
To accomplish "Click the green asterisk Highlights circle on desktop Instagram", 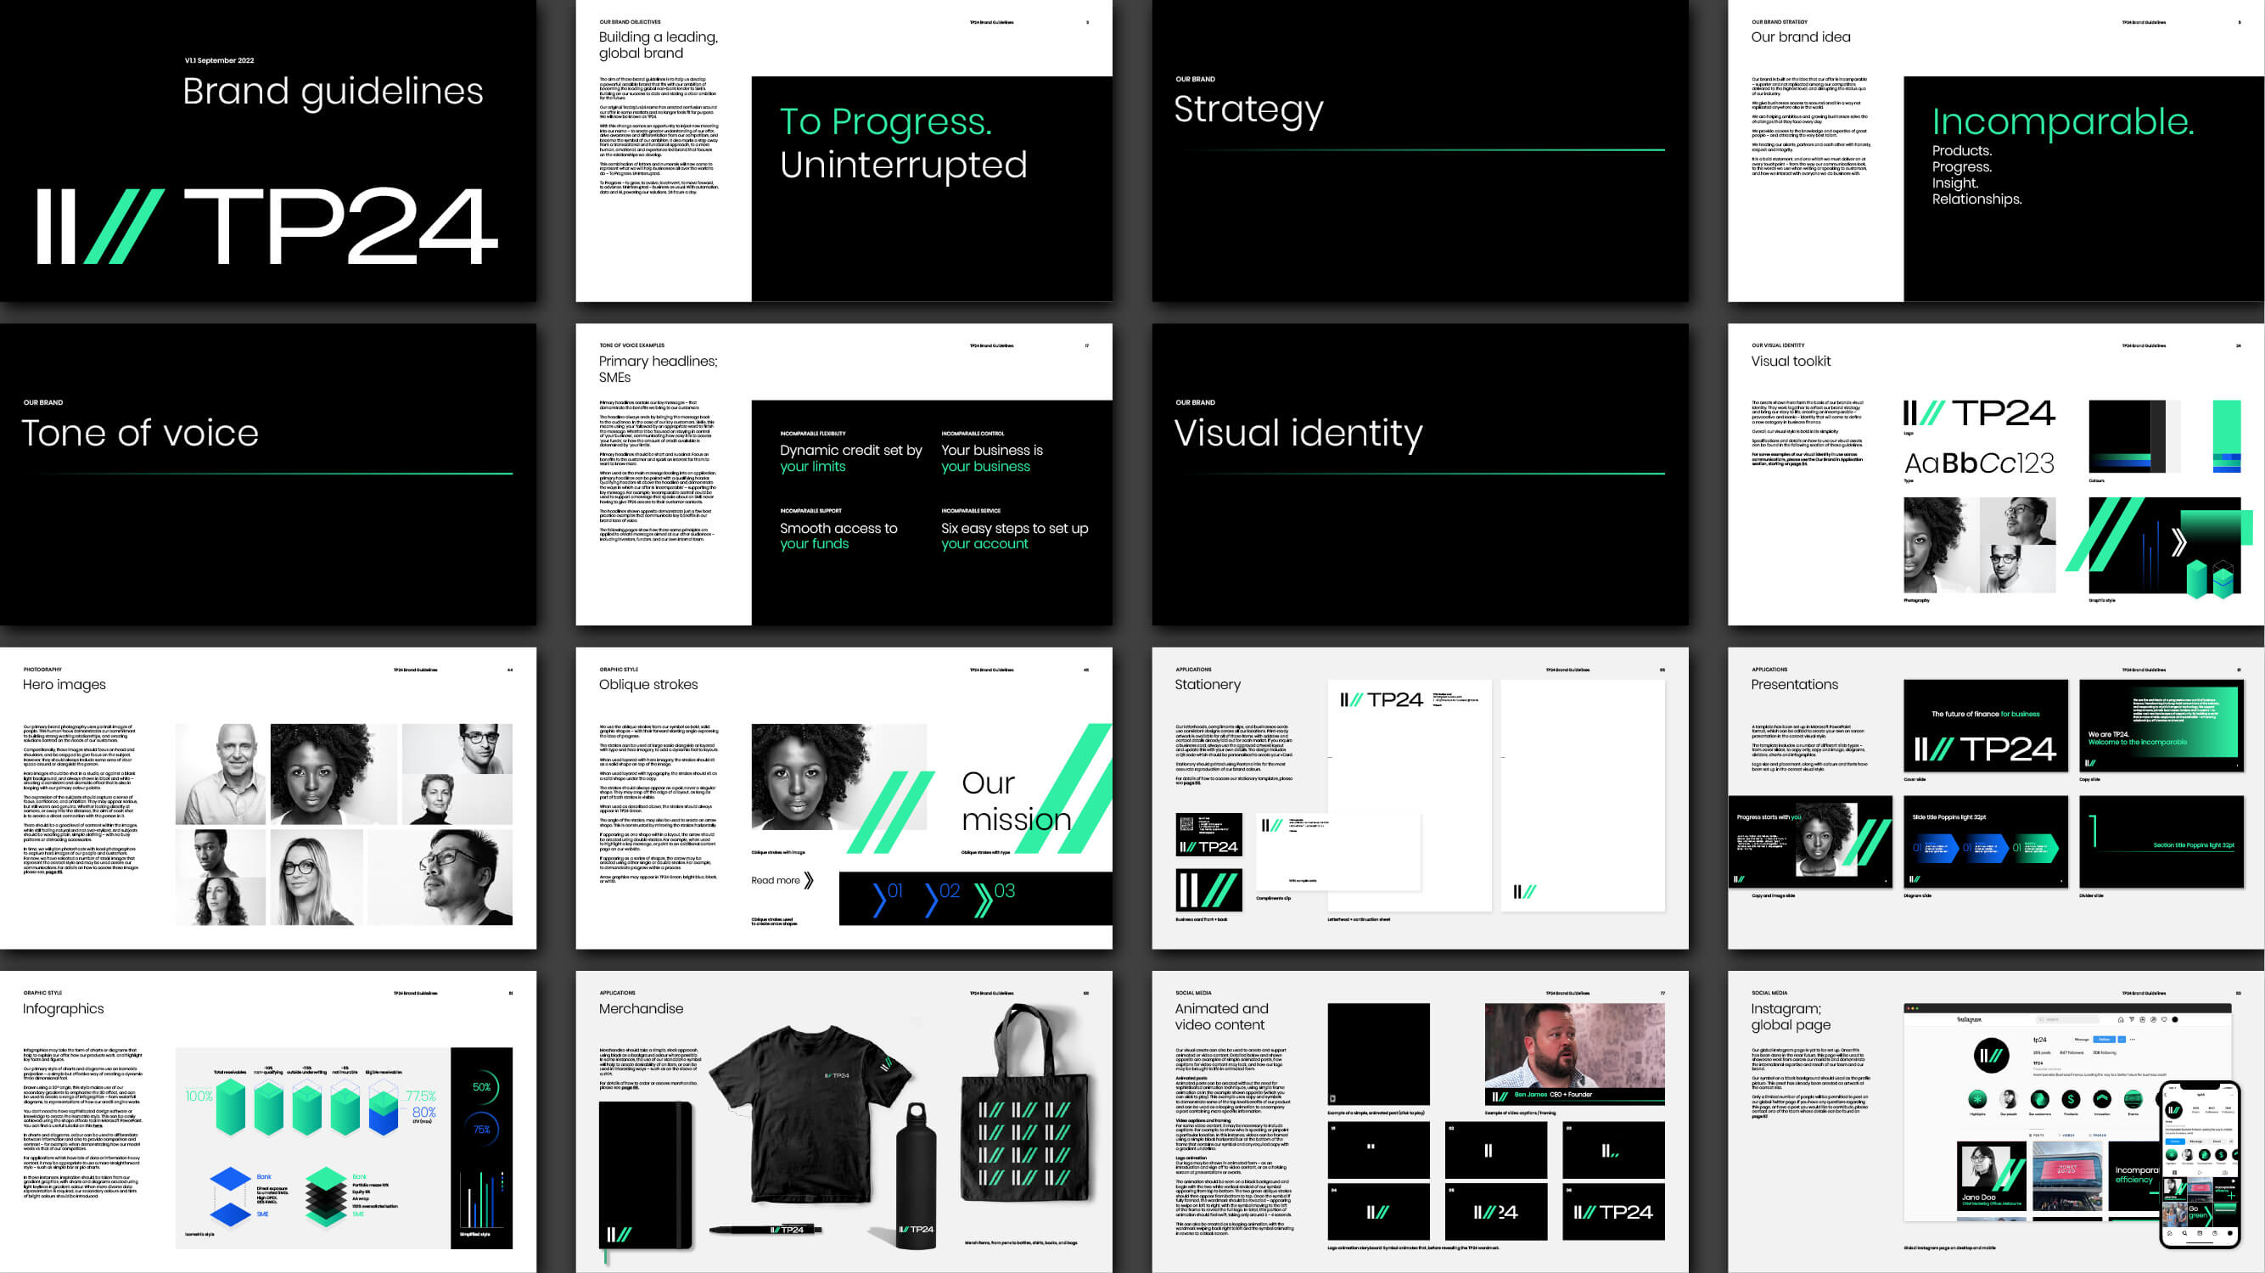I will click(x=1977, y=1100).
